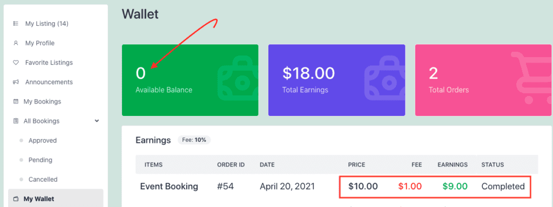Image resolution: width=553 pixels, height=207 pixels.
Task: Click the Favorite Listings heart icon
Action: pos(16,63)
